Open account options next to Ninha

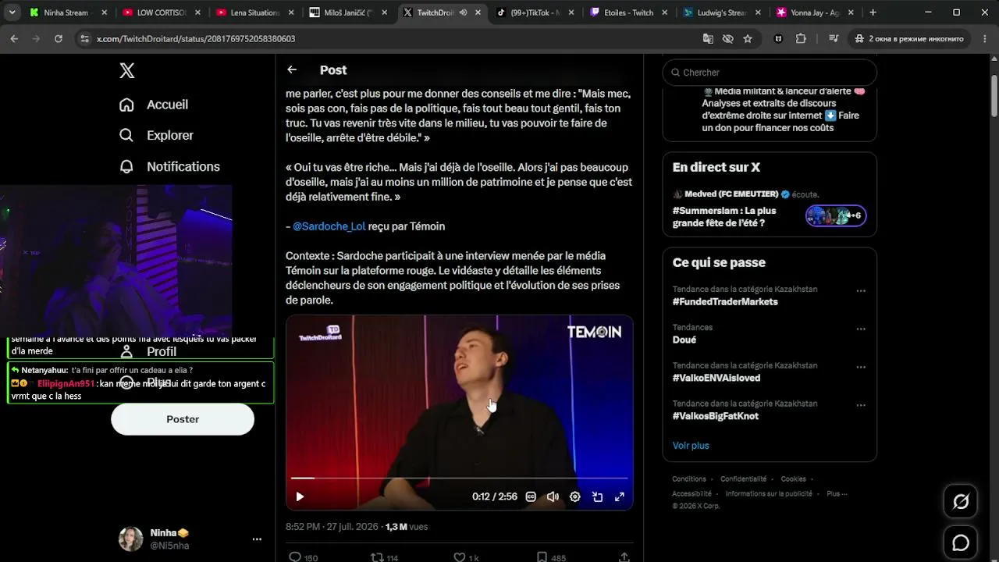(257, 539)
